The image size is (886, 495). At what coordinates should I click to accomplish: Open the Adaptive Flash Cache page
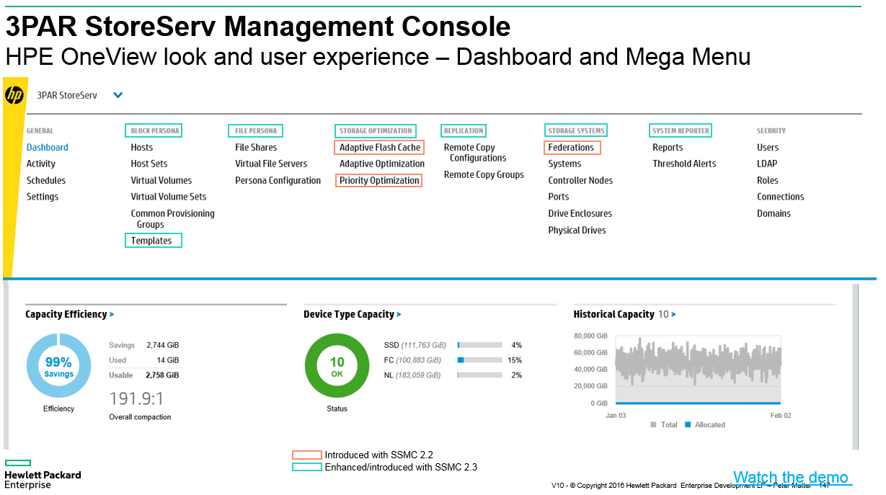[x=380, y=148]
